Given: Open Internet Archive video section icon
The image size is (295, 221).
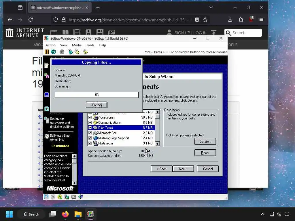Looking at the screenshot, I should coord(77,32).
